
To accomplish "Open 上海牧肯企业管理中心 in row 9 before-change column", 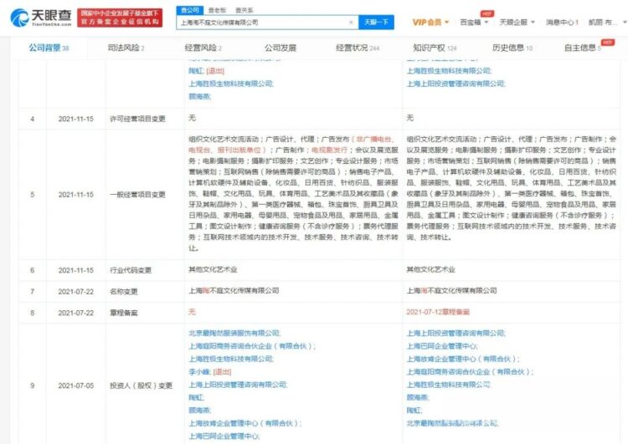I will click(245, 423).
